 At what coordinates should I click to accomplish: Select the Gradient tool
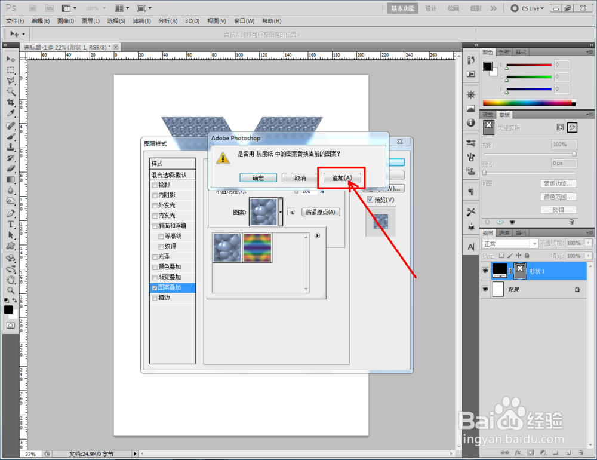pos(11,179)
